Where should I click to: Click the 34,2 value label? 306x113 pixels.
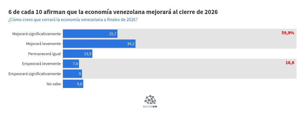tap(130, 44)
